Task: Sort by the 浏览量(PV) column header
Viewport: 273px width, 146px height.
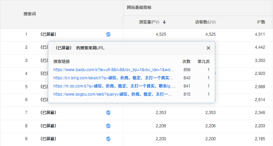Action: click(149, 22)
